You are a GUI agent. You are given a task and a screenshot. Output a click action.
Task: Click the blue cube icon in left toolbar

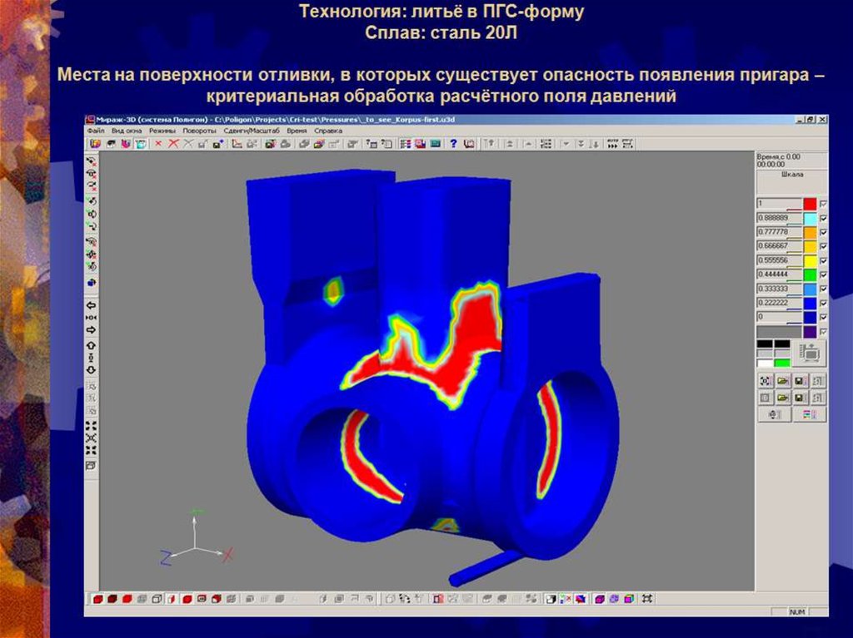(92, 283)
